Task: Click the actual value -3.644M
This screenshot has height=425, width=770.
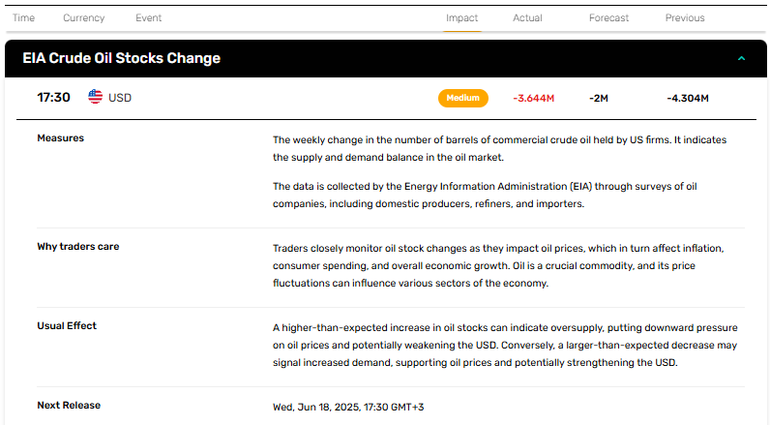Action: pos(533,99)
